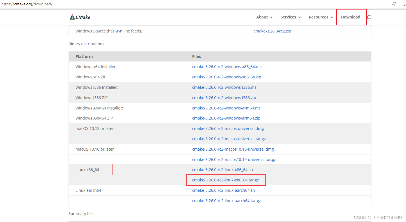Select the 'Windows i386 Installer:' row label

[x=97, y=87]
